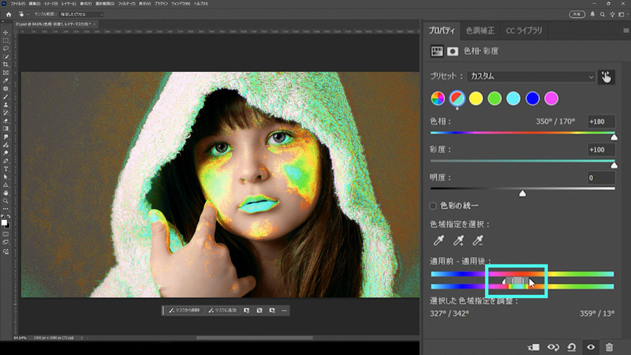Viewport: 631px width, 355px height.
Task: Enable the 色彩の統一 checkbox
Action: [433, 206]
